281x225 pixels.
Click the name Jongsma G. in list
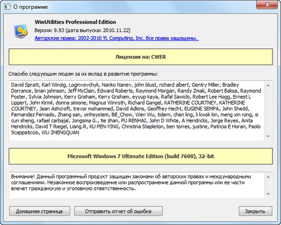84,121
